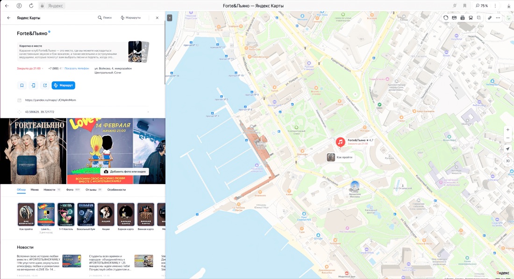
Task: Switch to the Особенности tab
Action: point(116,190)
